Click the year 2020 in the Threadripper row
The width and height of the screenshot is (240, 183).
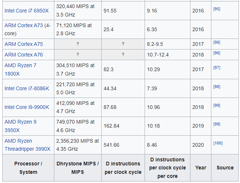pos(198,145)
